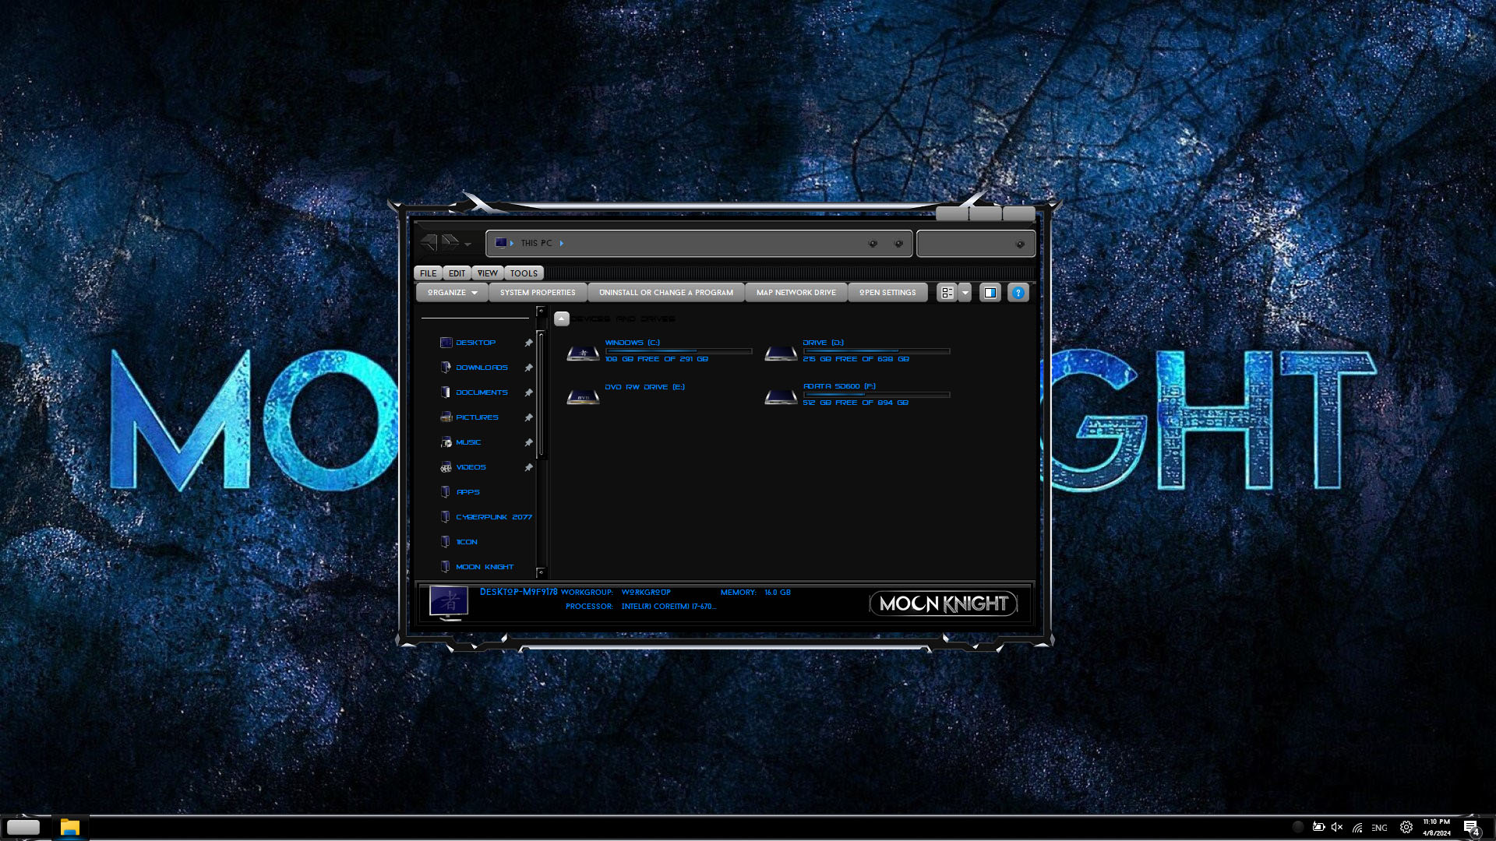Screen dimensions: 1496x841
Task: Click the forward navigation arrow
Action: (x=450, y=243)
